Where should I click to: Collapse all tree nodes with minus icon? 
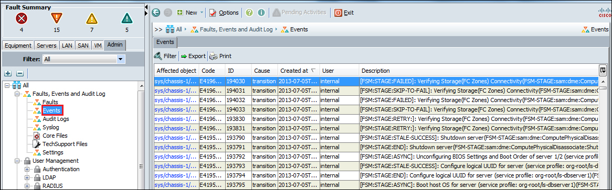tap(20, 73)
